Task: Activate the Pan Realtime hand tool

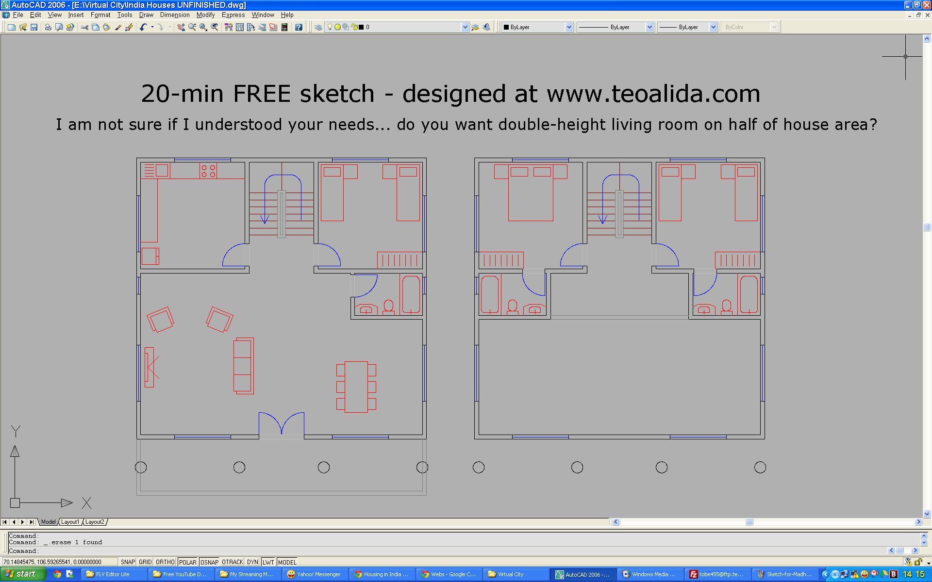Action: 181,27
